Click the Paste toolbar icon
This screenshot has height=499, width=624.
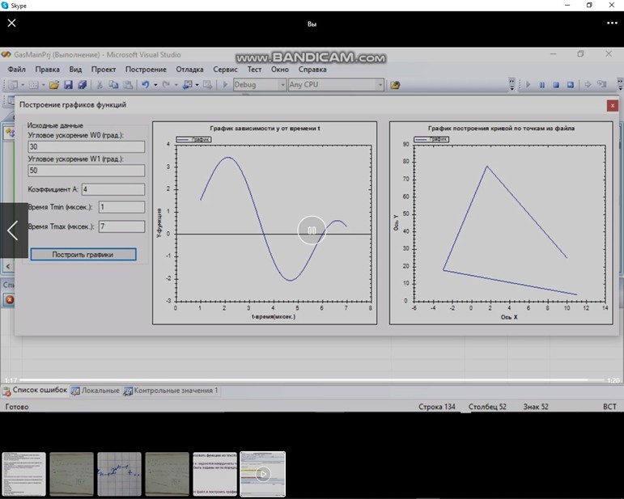point(128,85)
